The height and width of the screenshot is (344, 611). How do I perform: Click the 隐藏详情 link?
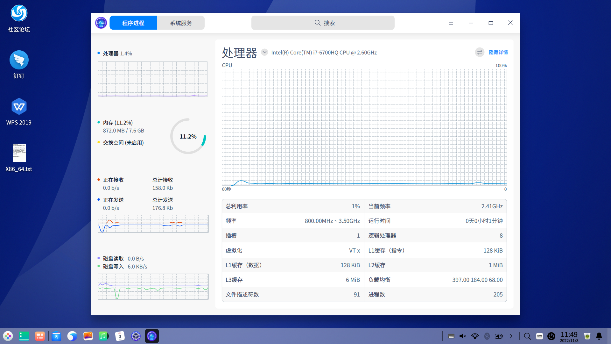498,52
